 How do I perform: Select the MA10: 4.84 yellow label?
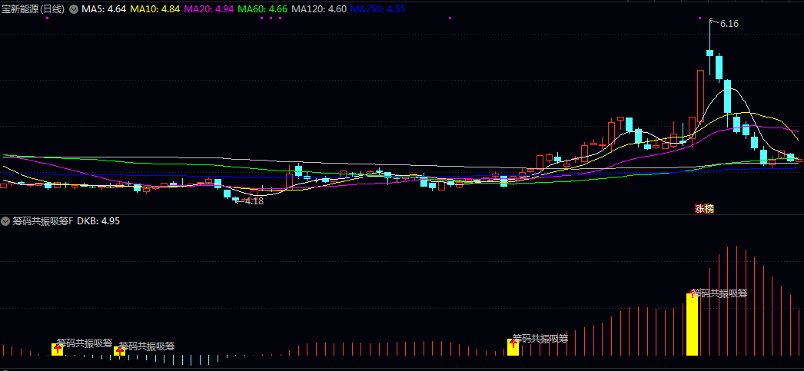click(154, 9)
